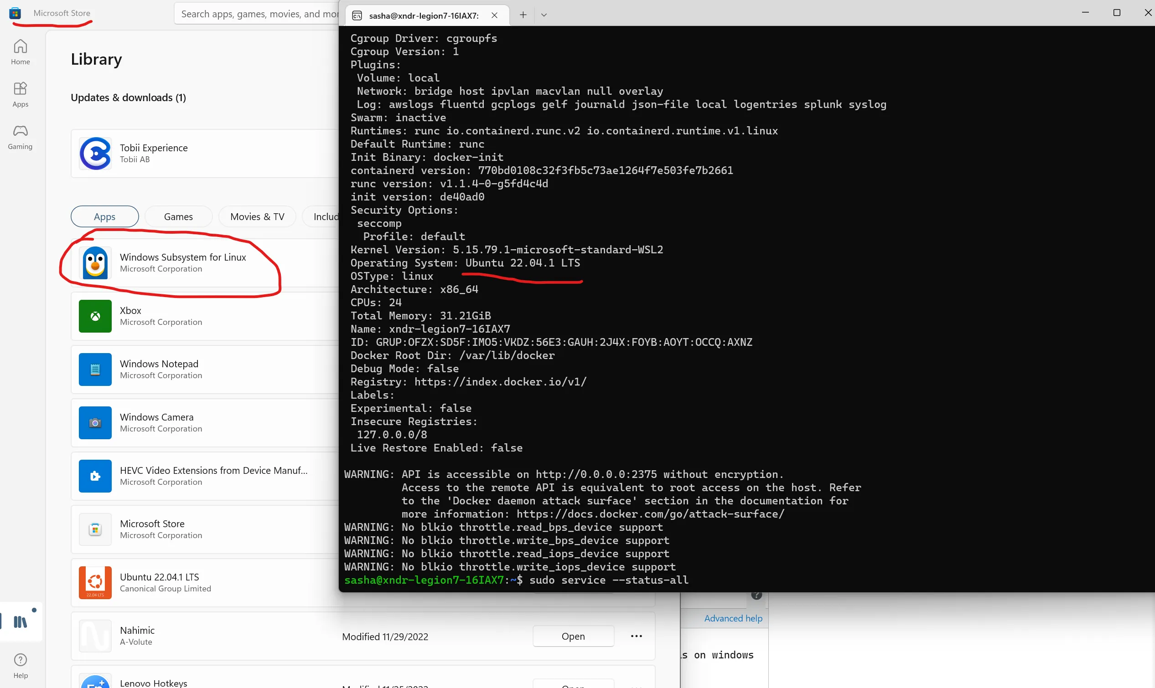Click Tobii Experience app icon
Viewport: 1155px width, 688px height.
(x=95, y=154)
